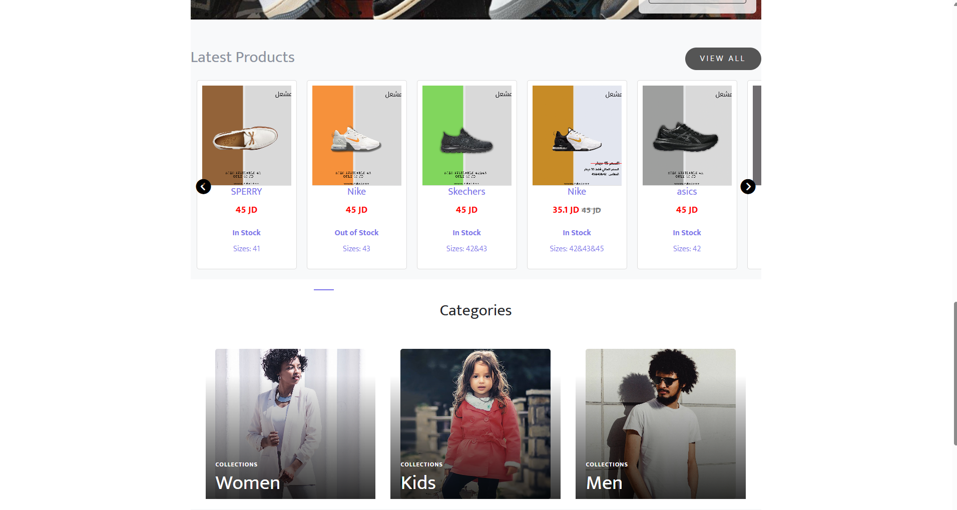Open the Skechers product link
957x510 pixels.
[x=466, y=192]
